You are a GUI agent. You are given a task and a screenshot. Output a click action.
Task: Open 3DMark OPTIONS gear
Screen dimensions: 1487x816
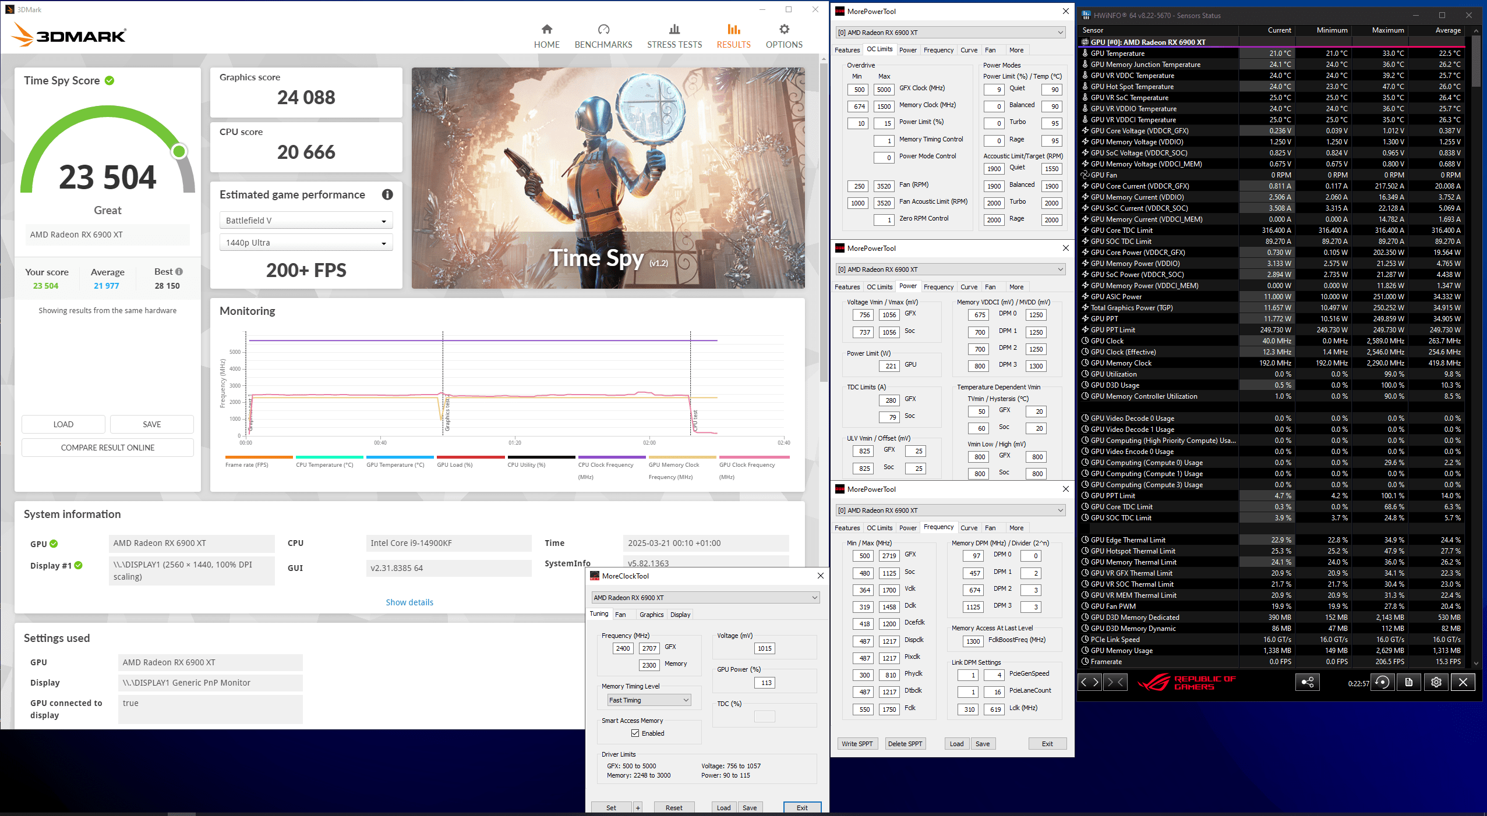point(783,36)
